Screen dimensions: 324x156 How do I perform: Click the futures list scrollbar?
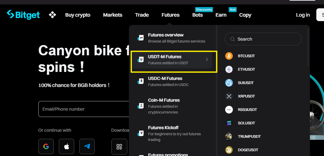[308, 48]
